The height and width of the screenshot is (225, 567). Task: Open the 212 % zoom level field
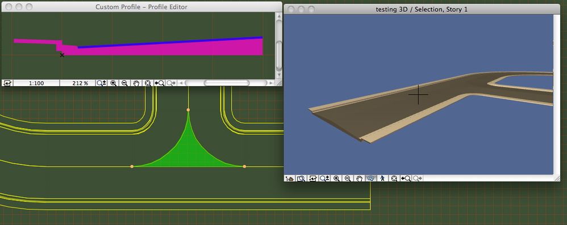click(x=80, y=83)
